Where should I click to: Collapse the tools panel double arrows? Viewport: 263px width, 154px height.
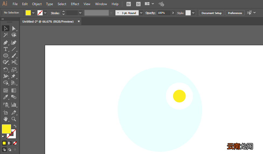tap(3, 19)
